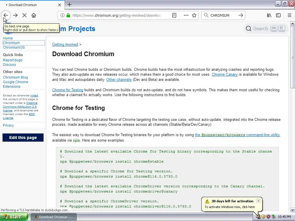Screen dimensions: 295x221
Task: Show site information via the info icon
Action: coord(63,16)
